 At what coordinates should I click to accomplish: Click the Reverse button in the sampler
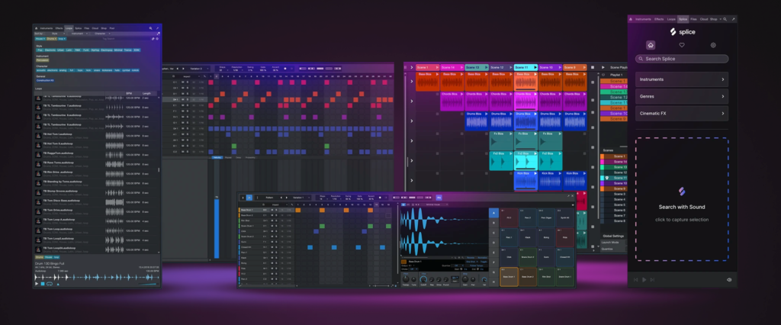click(471, 258)
